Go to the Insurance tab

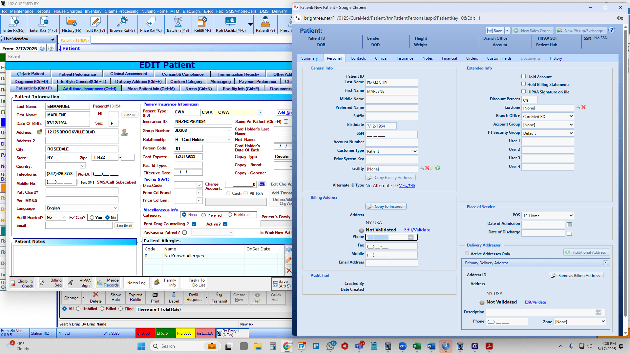[405, 58]
